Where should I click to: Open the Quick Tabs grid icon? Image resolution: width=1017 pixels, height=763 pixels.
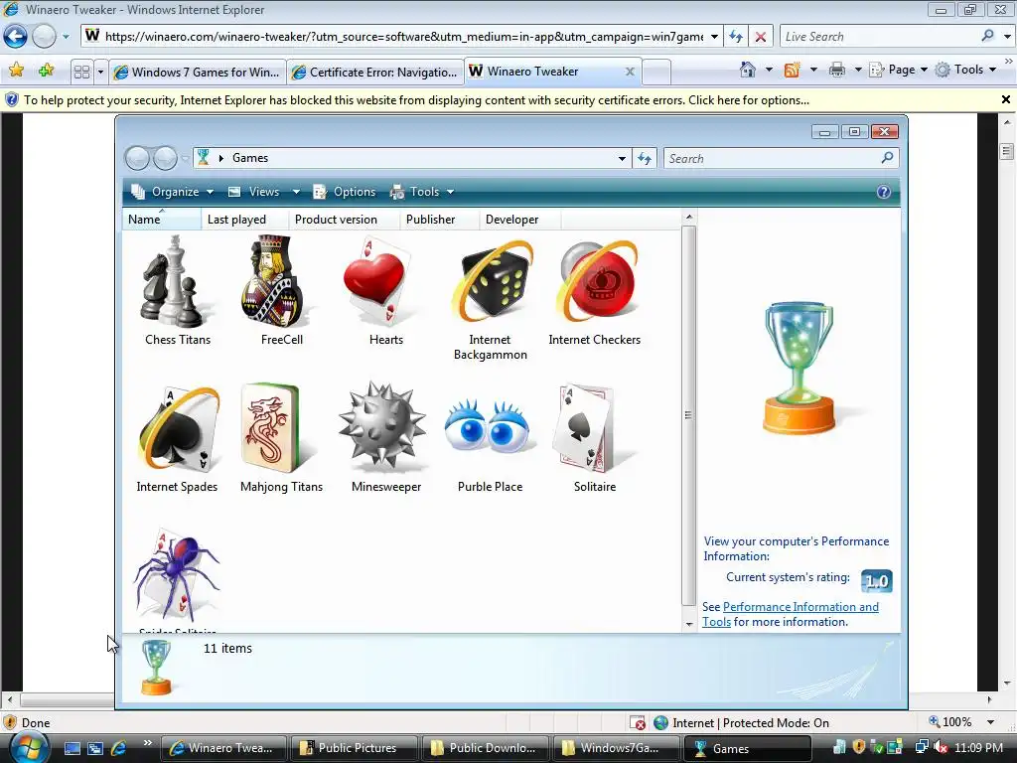81,72
